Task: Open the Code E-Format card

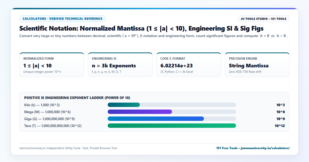Action: pyautogui.click(x=189, y=65)
